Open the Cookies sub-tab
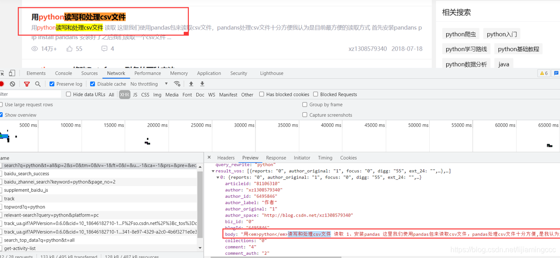The image size is (560, 258). tap(349, 158)
